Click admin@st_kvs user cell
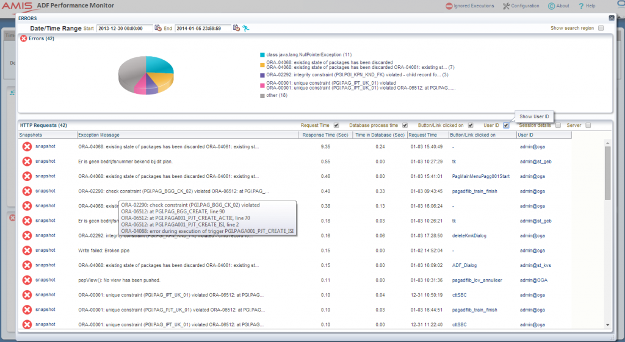Viewport: 625px width, 342px height. pyautogui.click(x=535, y=266)
